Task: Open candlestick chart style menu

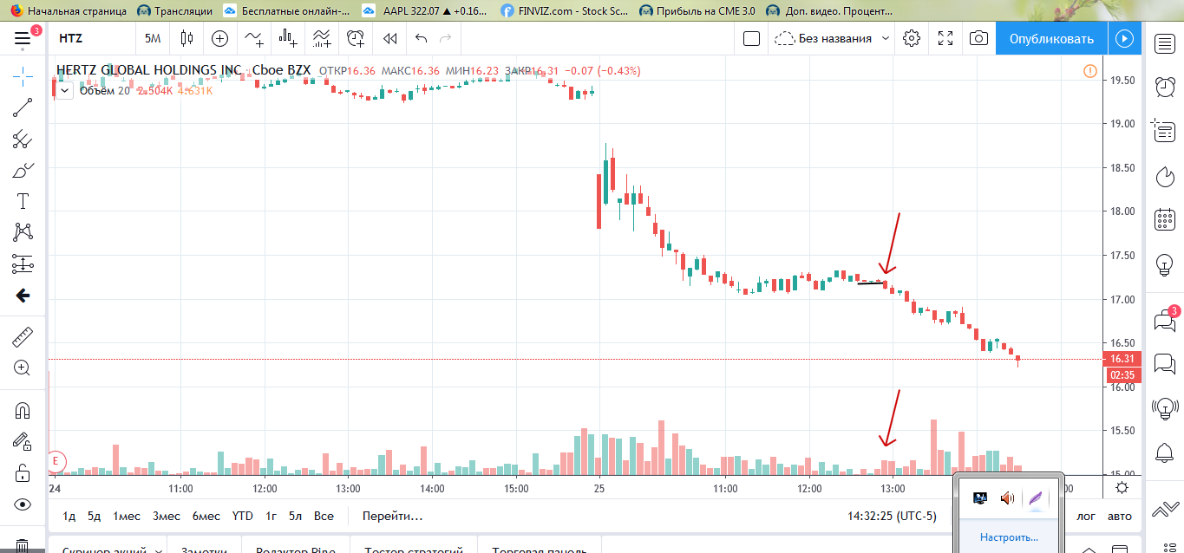Action: click(x=186, y=38)
